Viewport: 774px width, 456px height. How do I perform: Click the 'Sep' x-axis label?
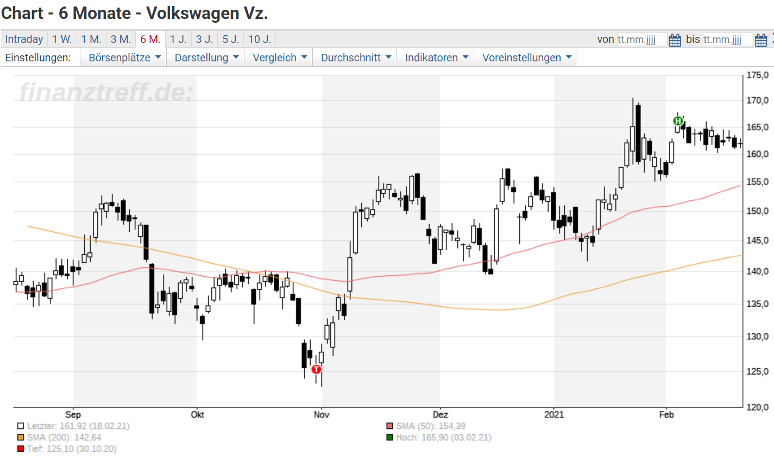coord(73,415)
